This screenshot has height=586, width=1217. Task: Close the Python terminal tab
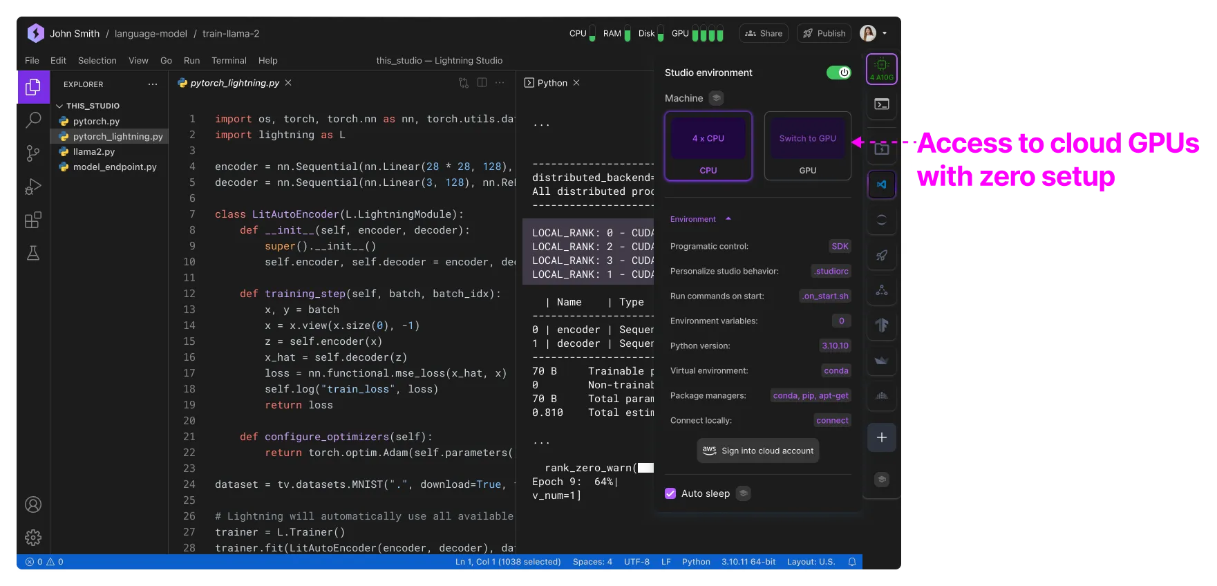(576, 83)
